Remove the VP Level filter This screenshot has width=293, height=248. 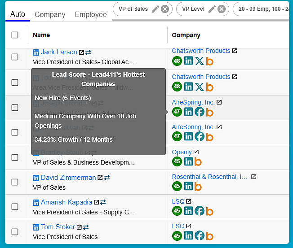coord(222,9)
